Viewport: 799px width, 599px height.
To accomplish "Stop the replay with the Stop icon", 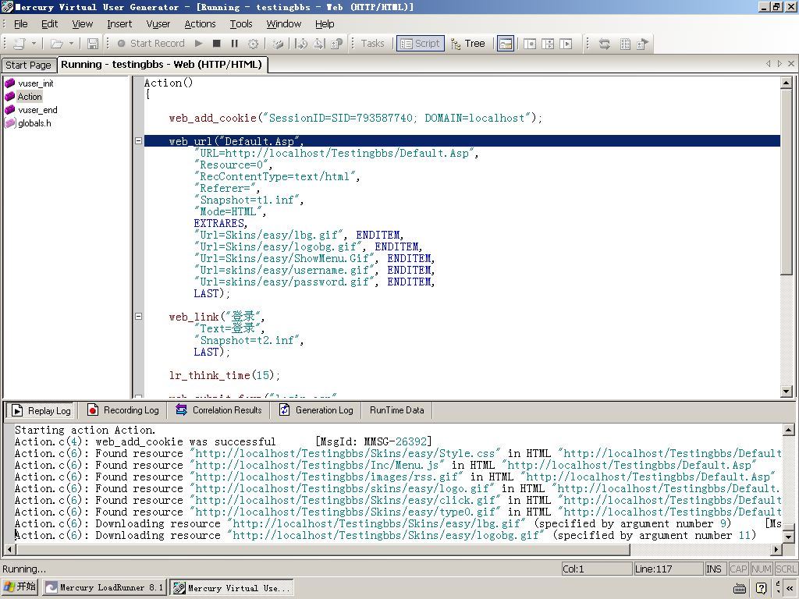I will (217, 44).
